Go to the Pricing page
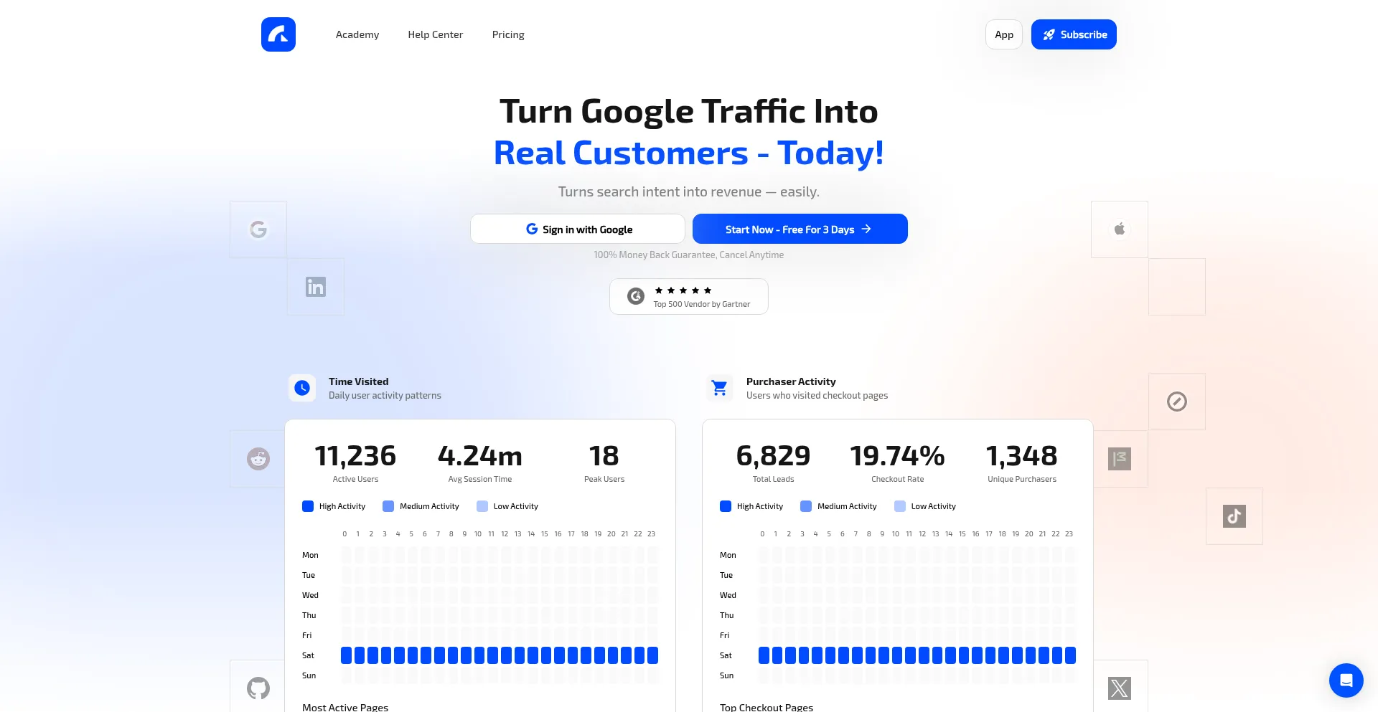The width and height of the screenshot is (1378, 712). 507,34
